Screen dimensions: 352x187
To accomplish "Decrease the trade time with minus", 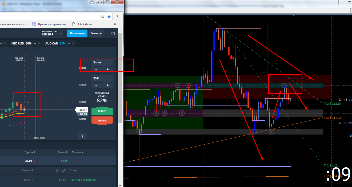I will (96, 69).
